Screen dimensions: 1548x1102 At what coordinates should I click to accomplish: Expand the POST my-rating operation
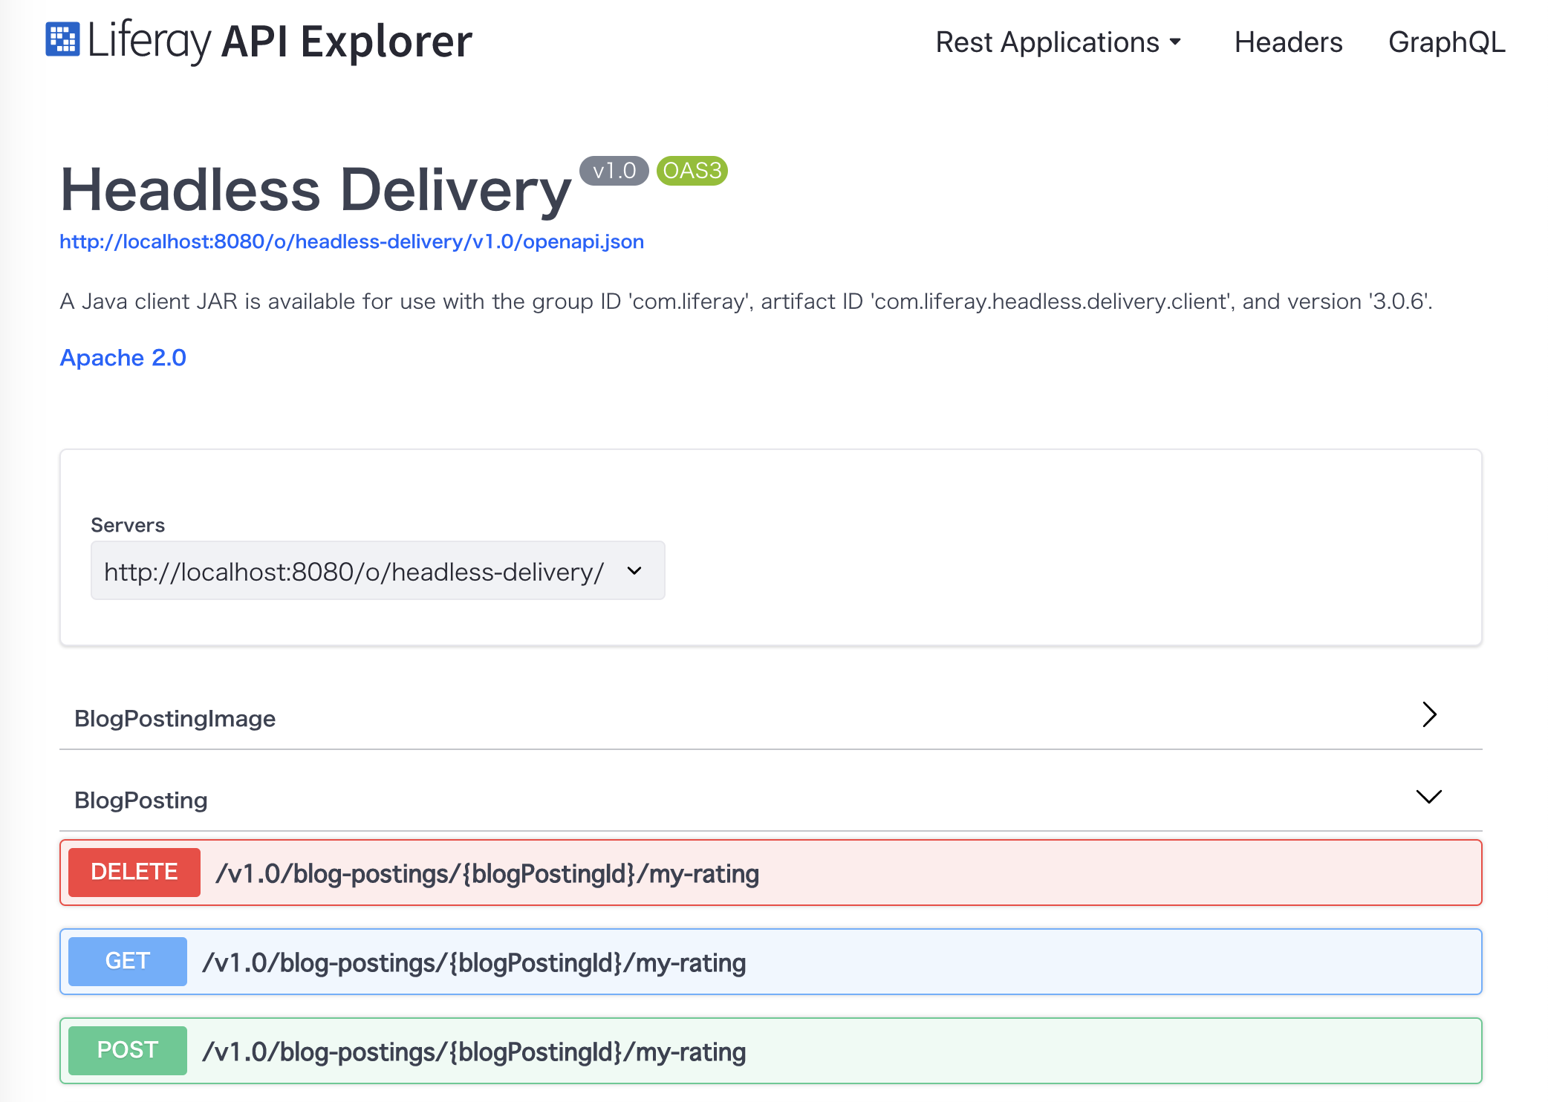tap(770, 1051)
